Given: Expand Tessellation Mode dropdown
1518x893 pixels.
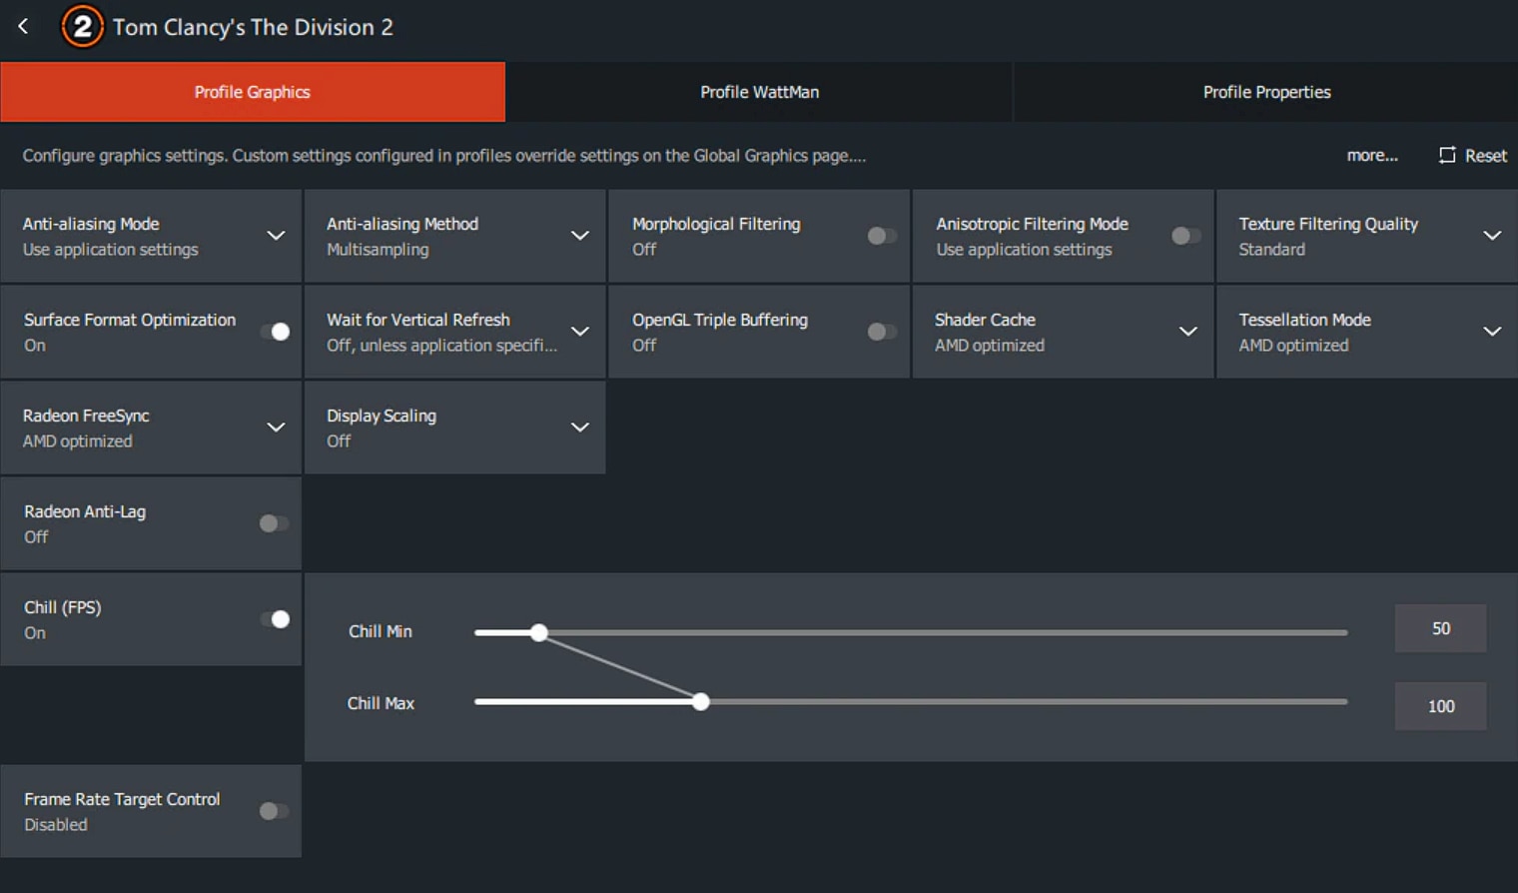Looking at the screenshot, I should [1492, 332].
